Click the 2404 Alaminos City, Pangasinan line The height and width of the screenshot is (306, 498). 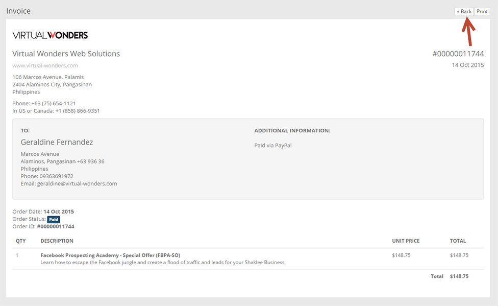coord(52,84)
